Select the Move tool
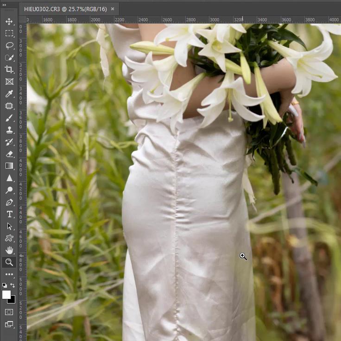 pyautogui.click(x=9, y=21)
